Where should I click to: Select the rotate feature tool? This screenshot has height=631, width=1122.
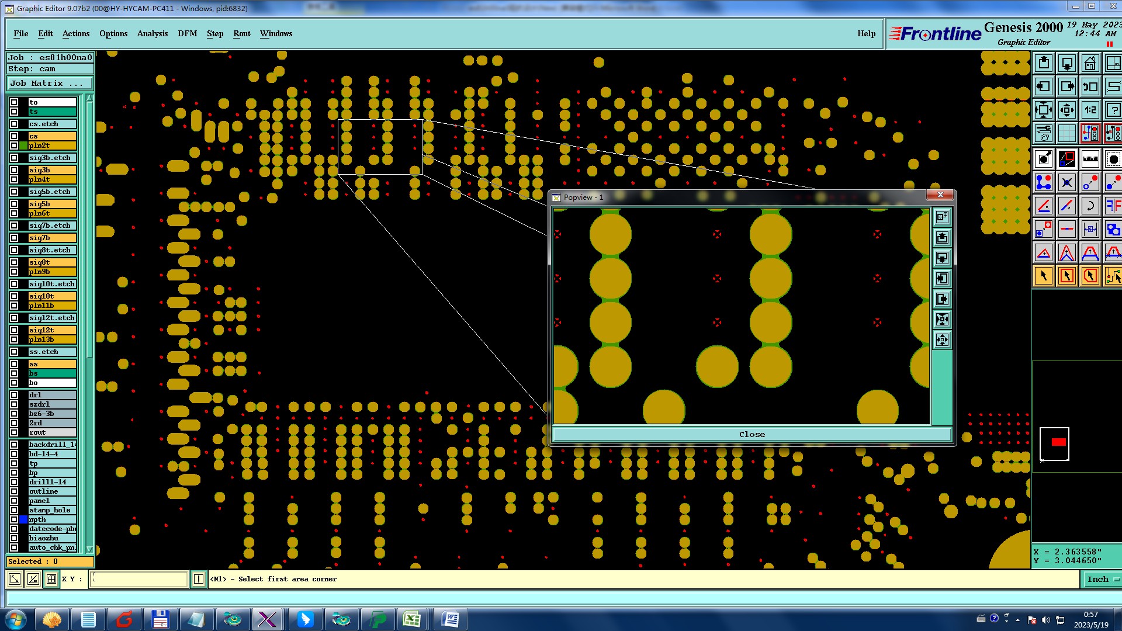(x=1090, y=206)
